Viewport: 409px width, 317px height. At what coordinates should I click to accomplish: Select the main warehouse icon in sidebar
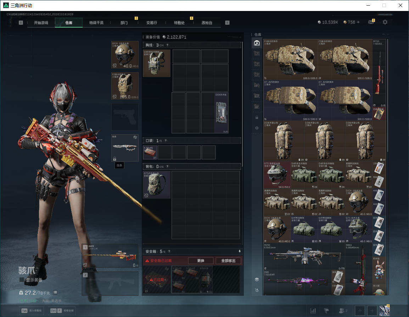[x=257, y=43]
